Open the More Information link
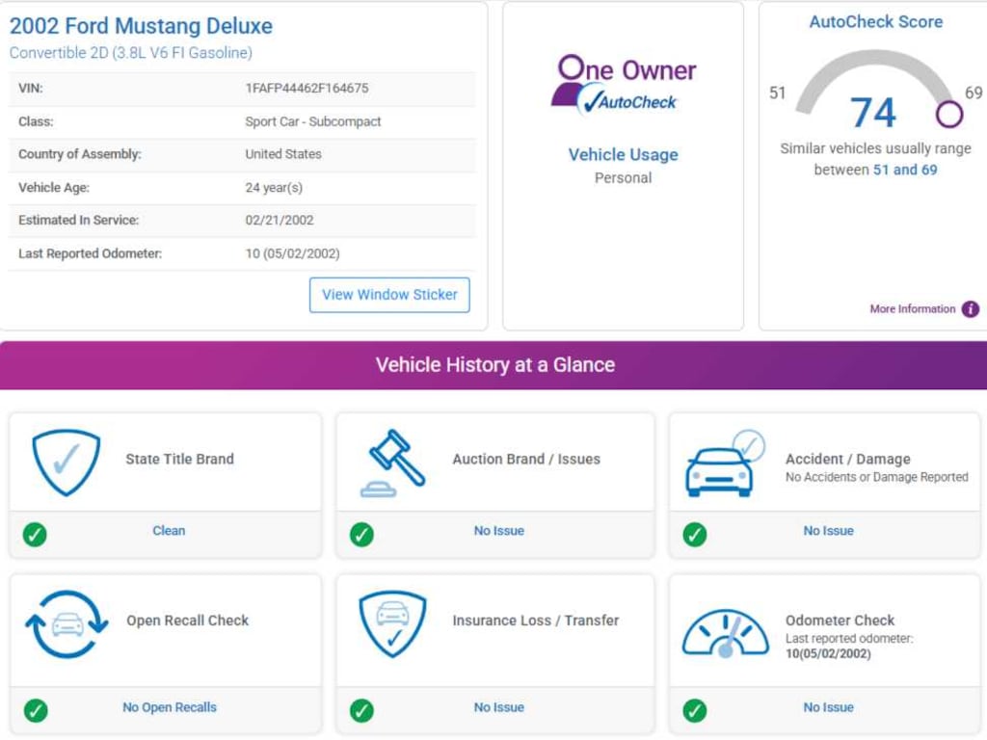Screen dimensions: 987x740 point(912,309)
